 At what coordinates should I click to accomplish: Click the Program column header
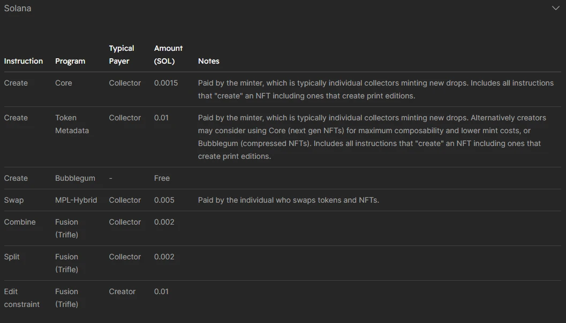coord(70,61)
